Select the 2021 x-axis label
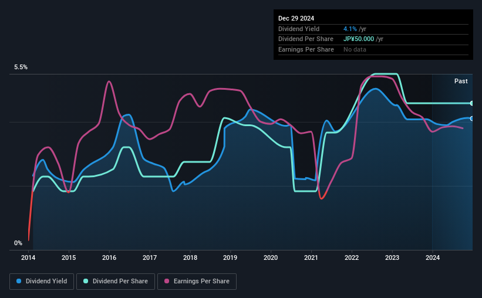 311,258
